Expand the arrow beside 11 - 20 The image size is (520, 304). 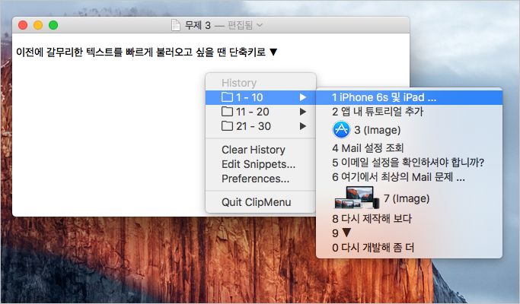click(x=303, y=112)
